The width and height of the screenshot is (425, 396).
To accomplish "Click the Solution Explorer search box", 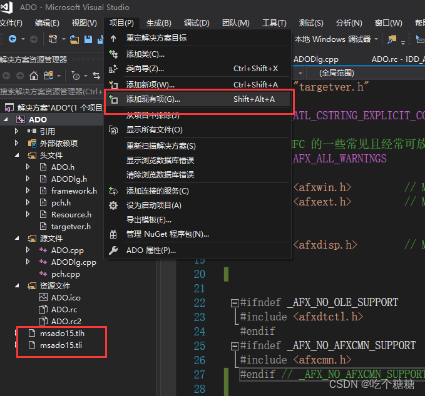I will pos(51,92).
